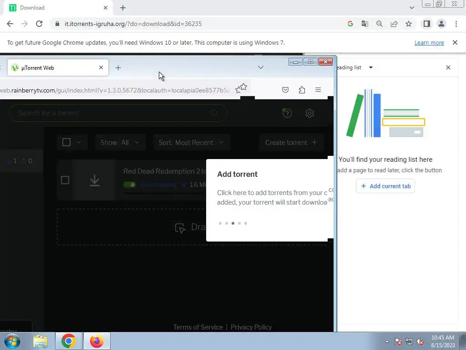Screen dimensions: 466x350
Task: Open File Explorer from taskbar
Action: pos(41,341)
